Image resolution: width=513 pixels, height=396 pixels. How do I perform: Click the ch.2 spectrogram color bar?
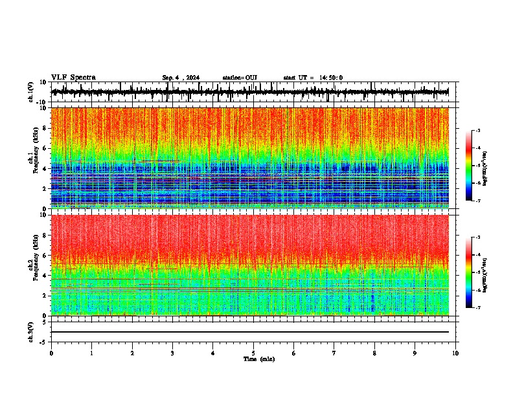coord(469,272)
